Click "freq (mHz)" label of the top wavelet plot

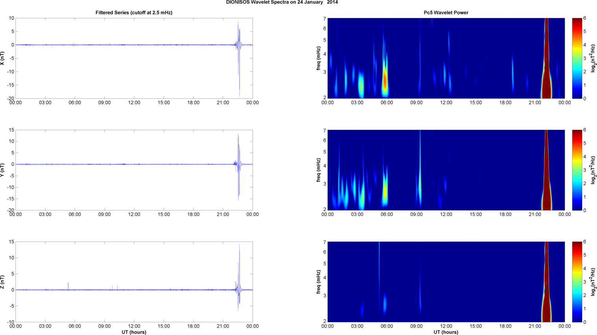[318, 58]
